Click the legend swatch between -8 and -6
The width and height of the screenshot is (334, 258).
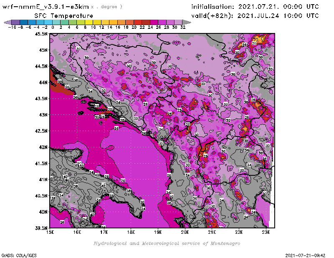coord(24,23)
